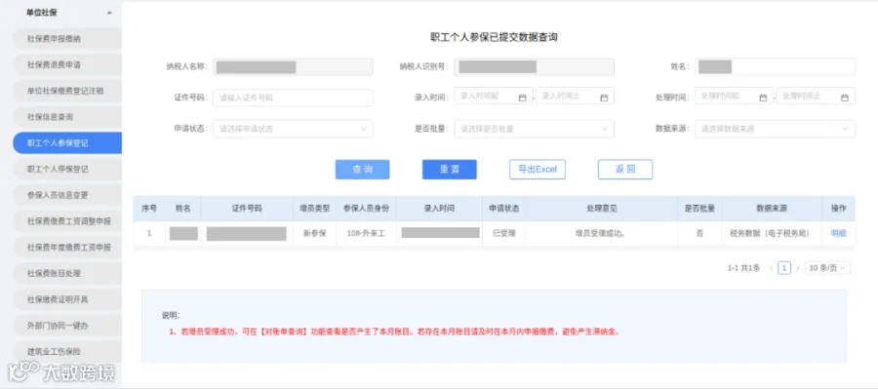Open the 是否批量 dropdown

[535, 129]
